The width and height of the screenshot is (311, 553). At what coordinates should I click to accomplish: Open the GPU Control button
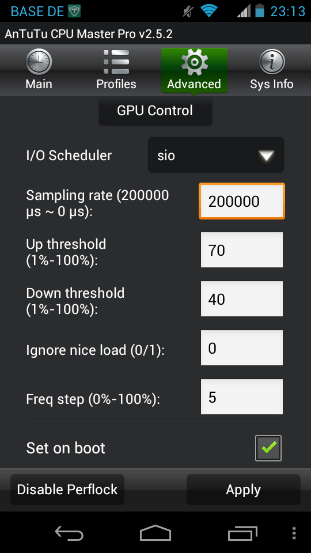[155, 111]
